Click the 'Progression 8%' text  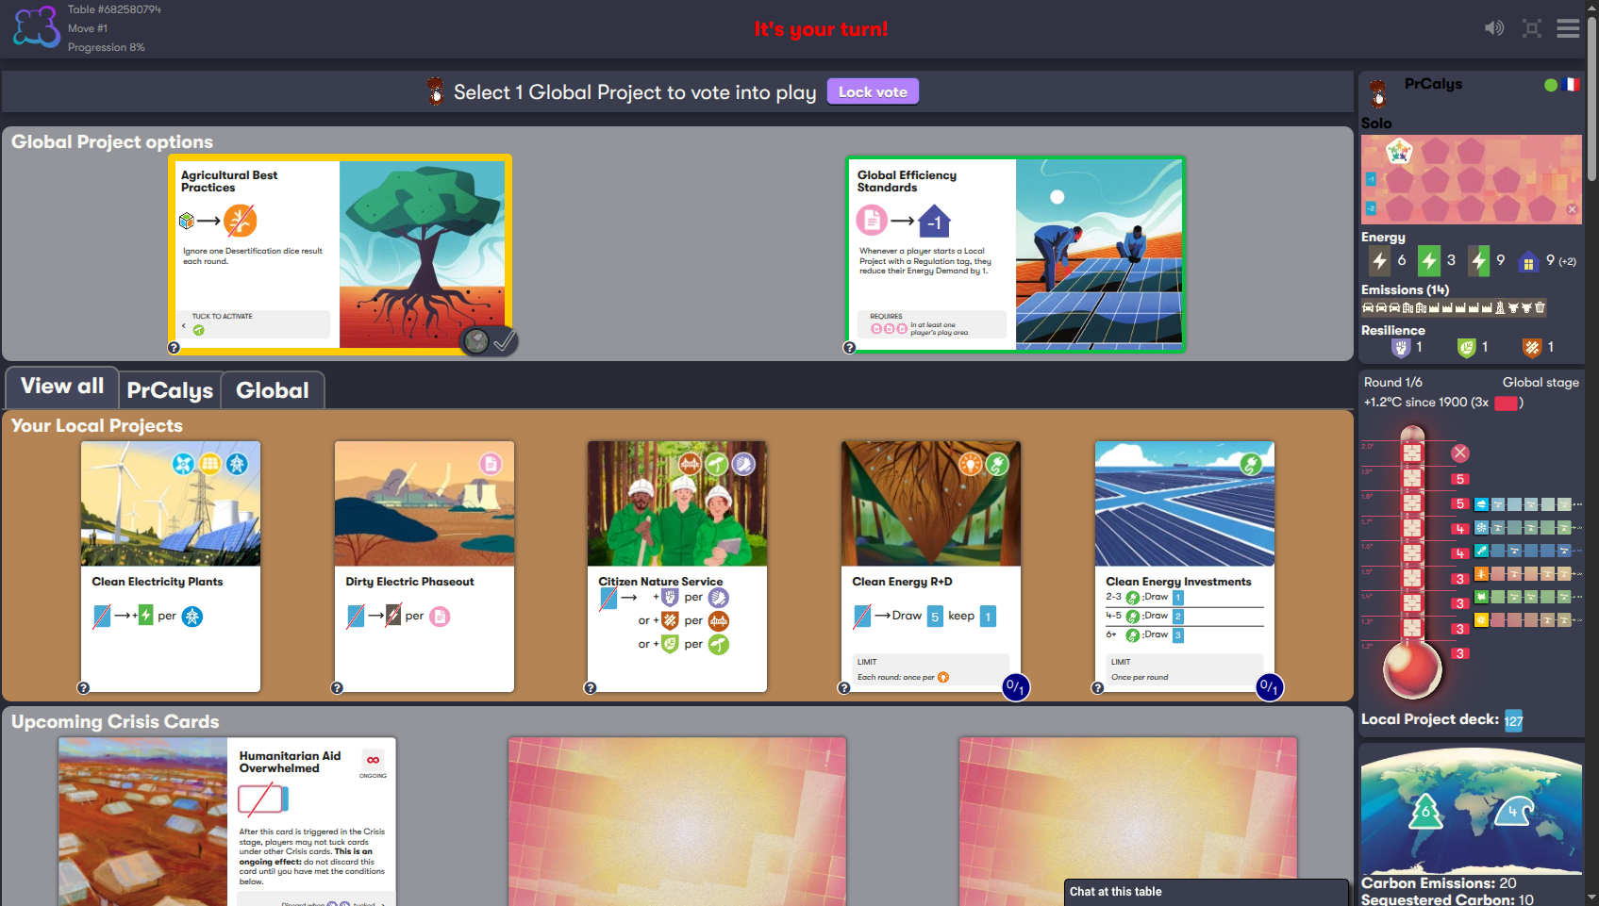pyautogui.click(x=106, y=47)
